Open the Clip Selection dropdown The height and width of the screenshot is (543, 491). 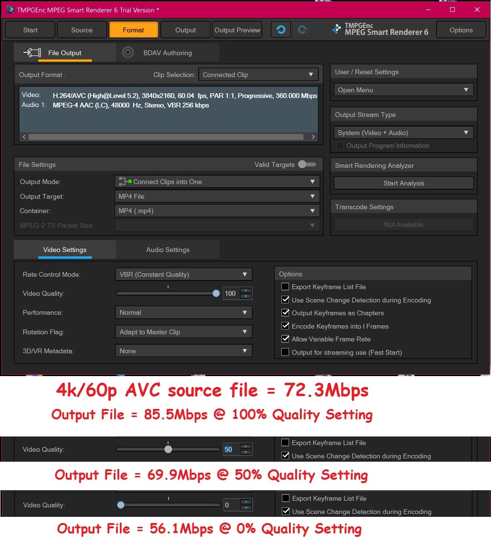coord(258,75)
